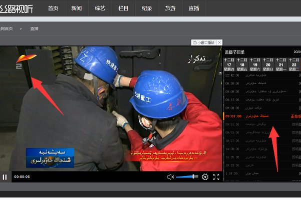Select the 十二月 19 星期六 schedule date

[x=255, y=64]
